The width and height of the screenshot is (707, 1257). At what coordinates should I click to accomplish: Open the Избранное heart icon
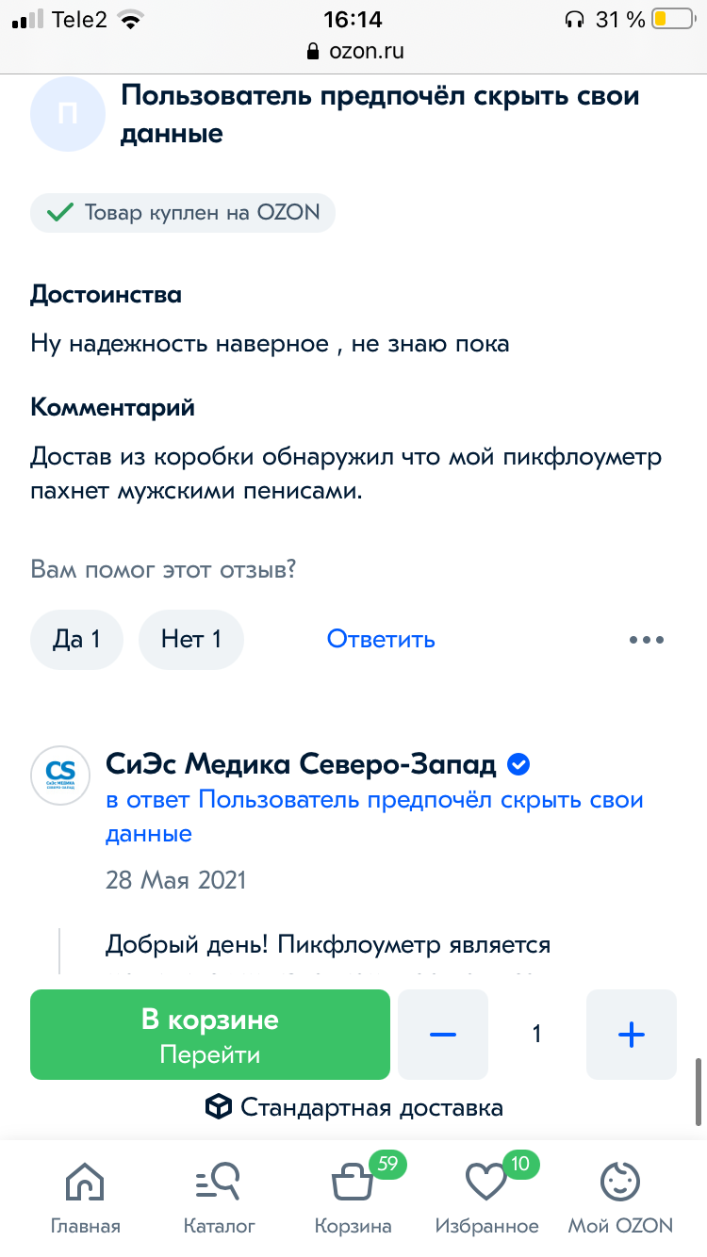pyautogui.click(x=486, y=1182)
